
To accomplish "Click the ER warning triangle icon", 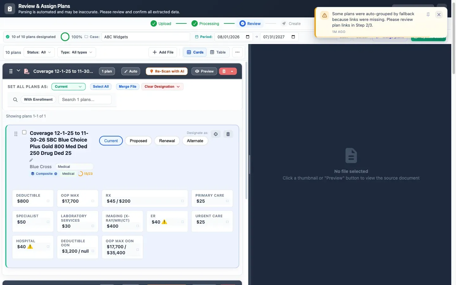I will tap(164, 222).
